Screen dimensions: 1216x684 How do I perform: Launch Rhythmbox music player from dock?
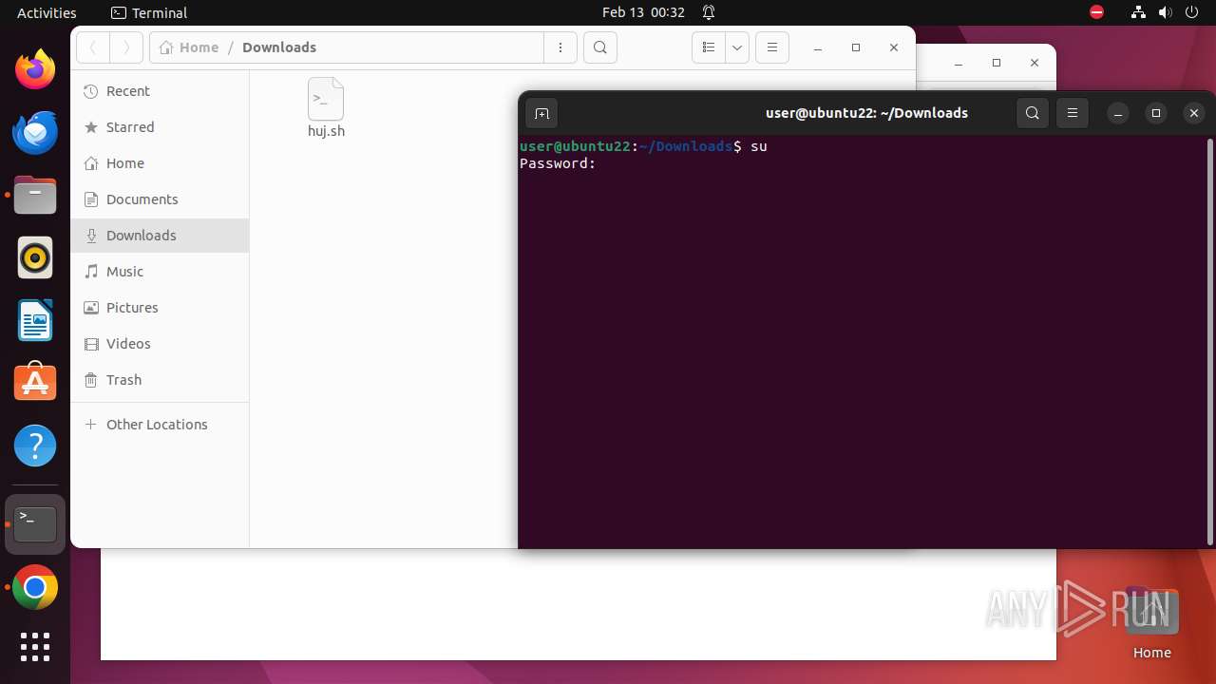coord(35,257)
